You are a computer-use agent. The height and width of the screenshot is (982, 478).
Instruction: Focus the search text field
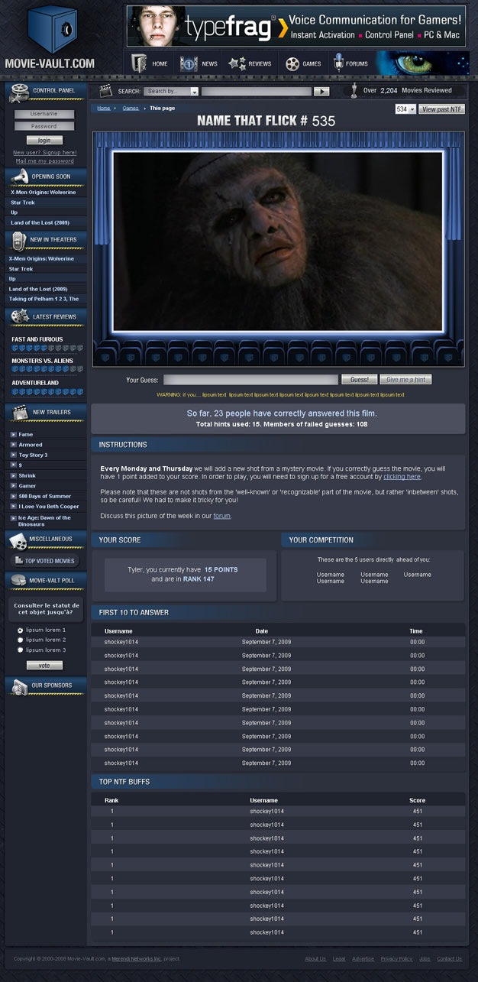257,91
